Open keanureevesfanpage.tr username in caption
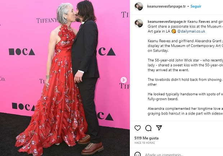The width and height of the screenshot is (223, 156). pos(167,22)
